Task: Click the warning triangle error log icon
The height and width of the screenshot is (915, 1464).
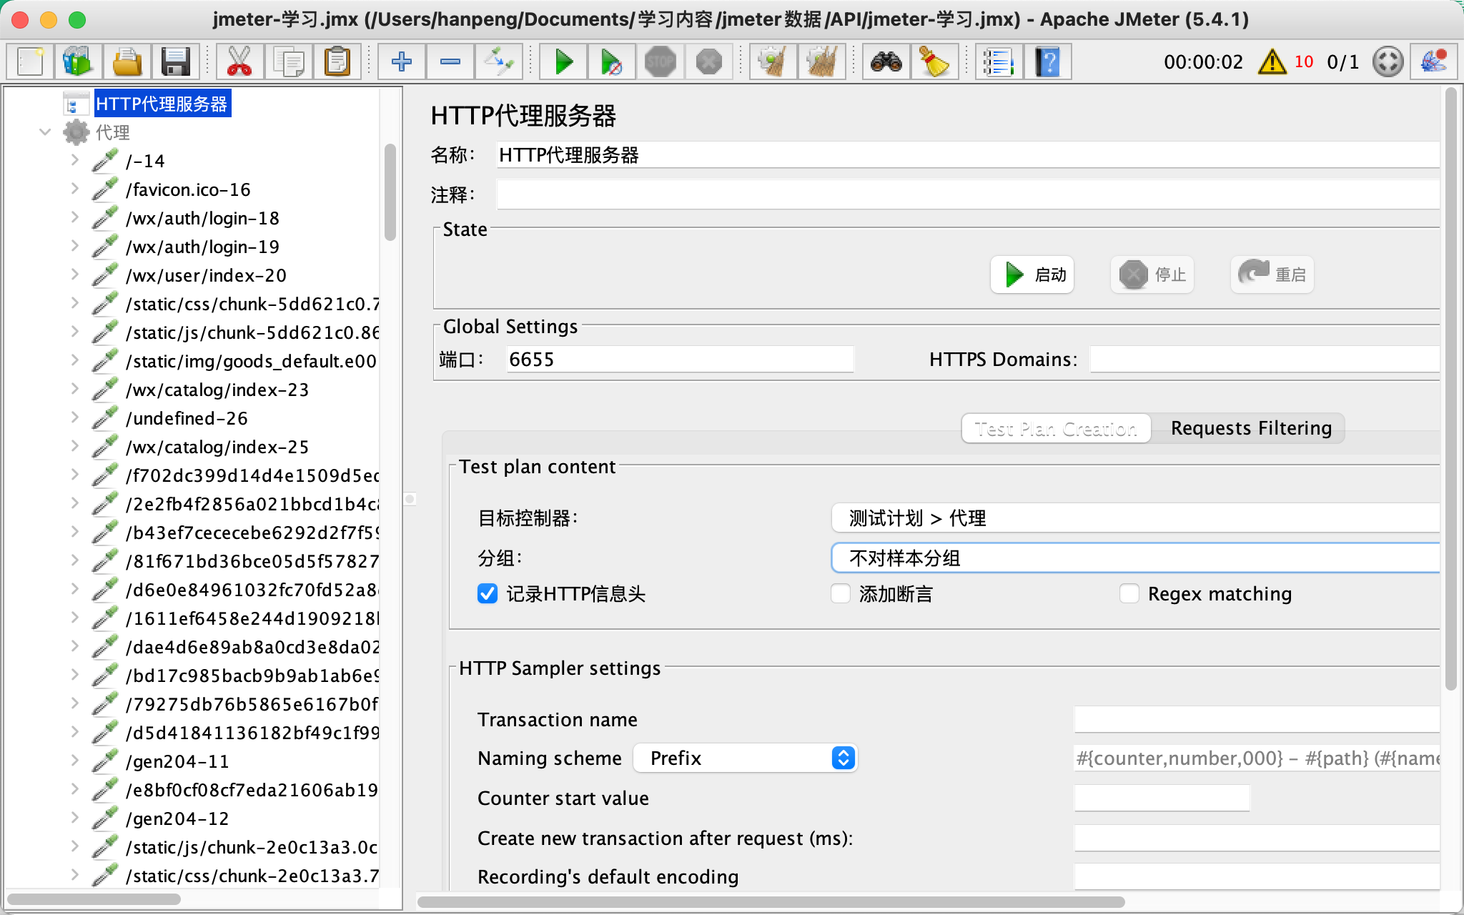Action: click(1272, 62)
